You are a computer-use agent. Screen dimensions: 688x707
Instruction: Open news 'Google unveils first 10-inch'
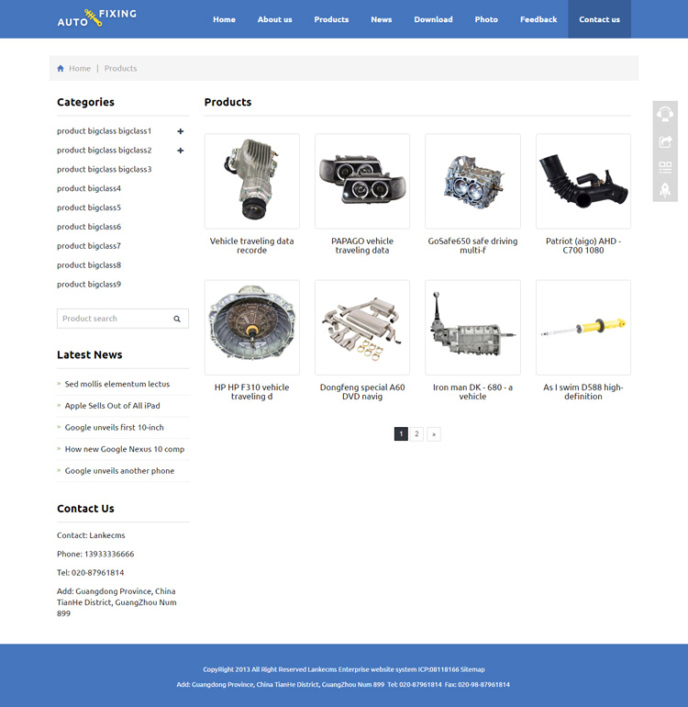click(114, 428)
